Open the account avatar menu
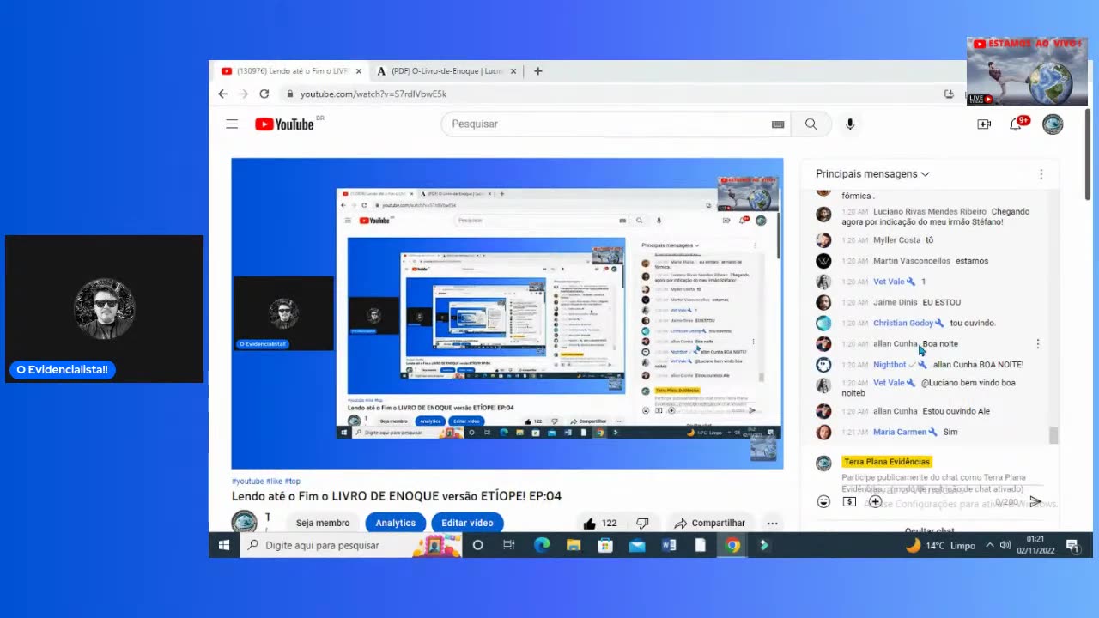Image resolution: width=1099 pixels, height=618 pixels. point(1053,124)
